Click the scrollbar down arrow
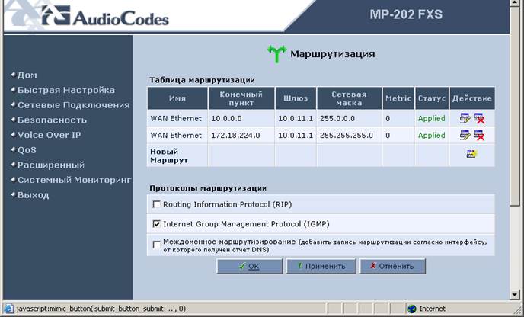The width and height of the screenshot is (524, 317). [x=515, y=295]
